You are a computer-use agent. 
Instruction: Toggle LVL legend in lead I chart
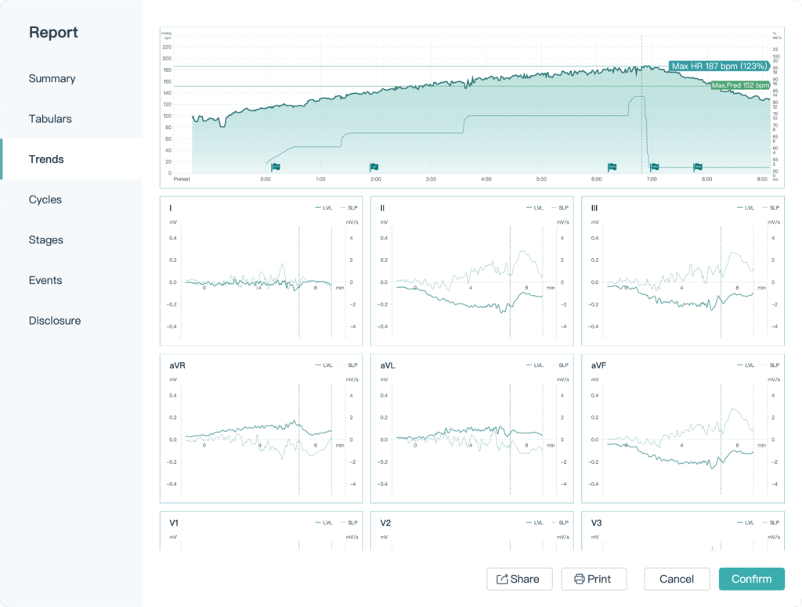(324, 208)
